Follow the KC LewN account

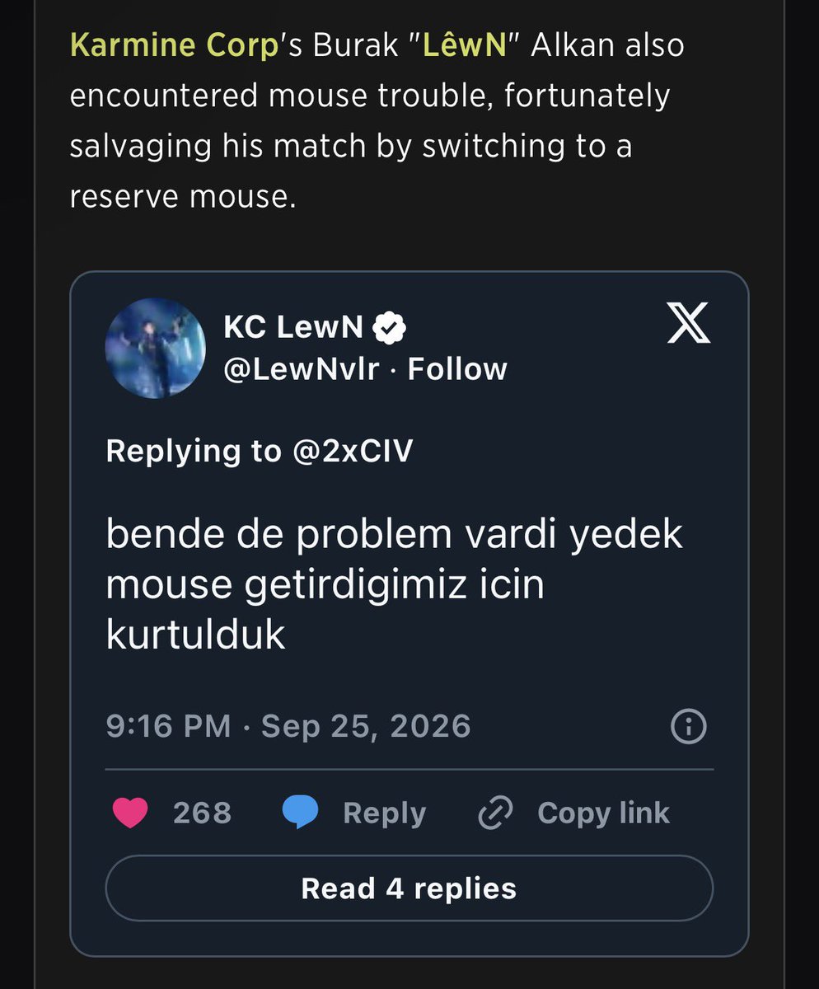(x=457, y=369)
